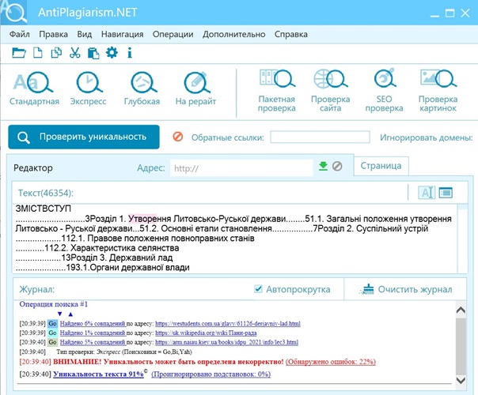Screen dimensions: 478x395
Task: Copy text using the copy toolbar icon
Action: click(56, 53)
